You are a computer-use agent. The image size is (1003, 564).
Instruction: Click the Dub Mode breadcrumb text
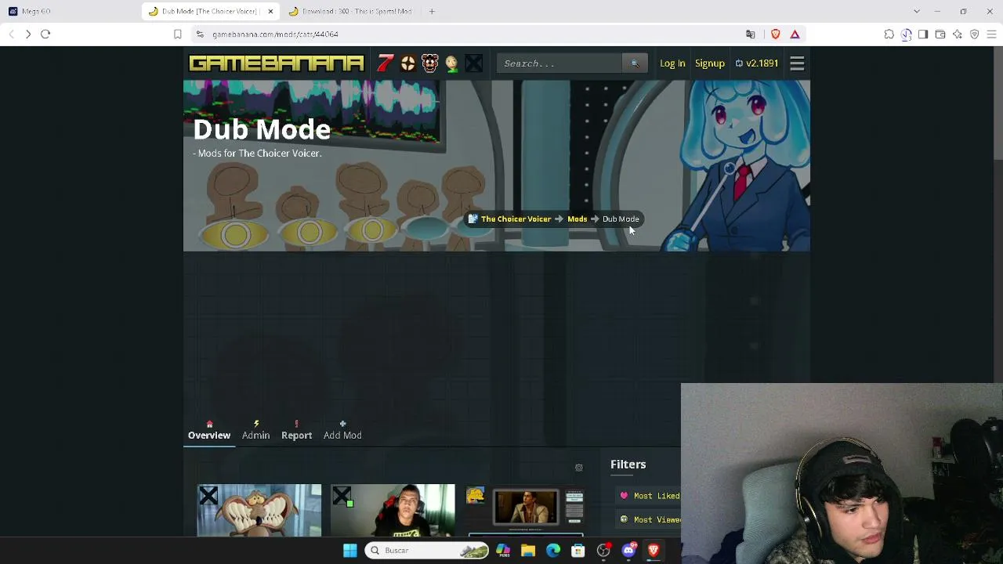(x=621, y=219)
